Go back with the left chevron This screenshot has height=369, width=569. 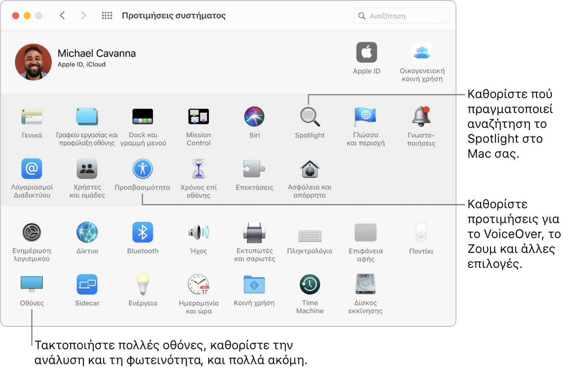63,16
